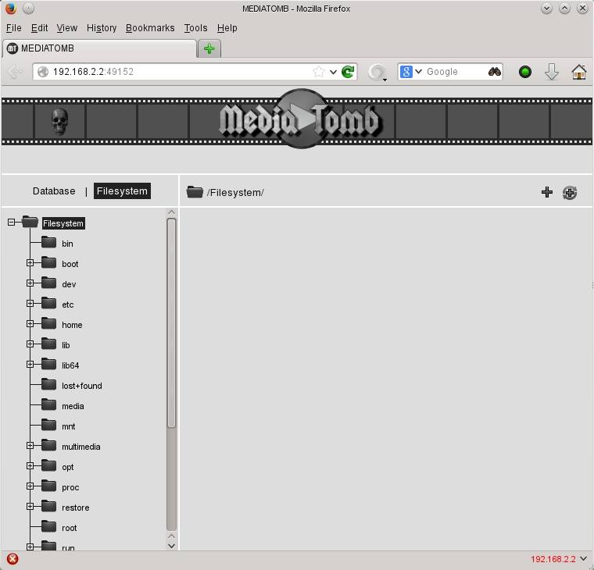Click the binoculars search icon
This screenshot has height=570, width=594.
click(495, 72)
